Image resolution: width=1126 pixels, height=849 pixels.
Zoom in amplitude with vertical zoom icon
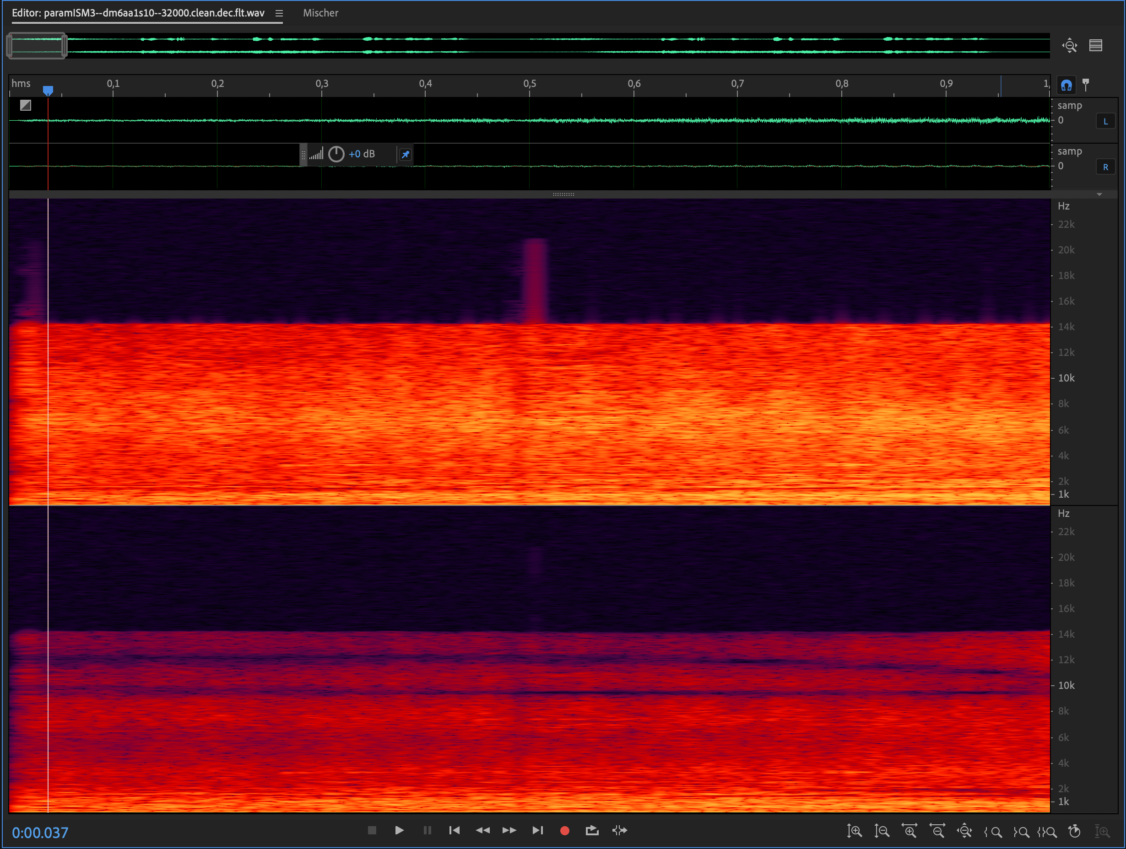click(854, 831)
